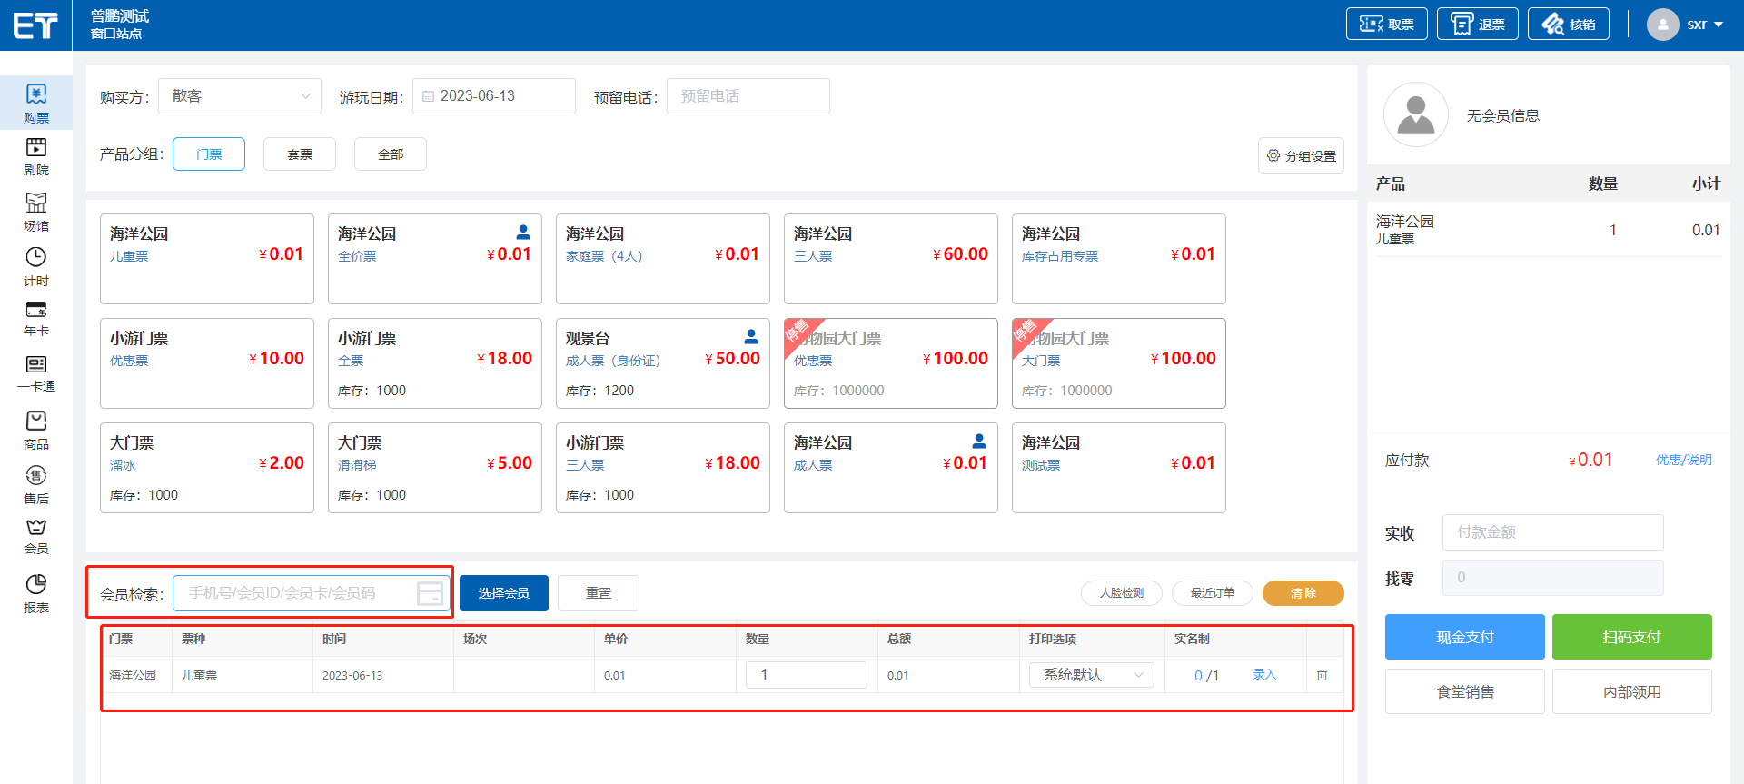Open the 场馆 venue sidebar icon

point(36,203)
